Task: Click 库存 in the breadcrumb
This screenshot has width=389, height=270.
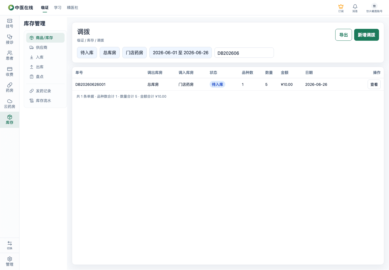Action: pyautogui.click(x=90, y=40)
